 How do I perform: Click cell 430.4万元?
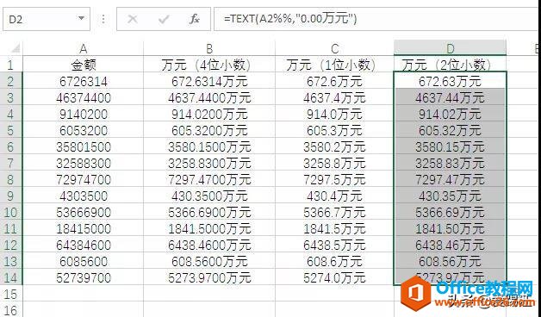click(334, 196)
